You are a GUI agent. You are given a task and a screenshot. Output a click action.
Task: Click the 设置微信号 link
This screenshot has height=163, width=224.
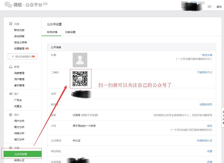(206, 104)
